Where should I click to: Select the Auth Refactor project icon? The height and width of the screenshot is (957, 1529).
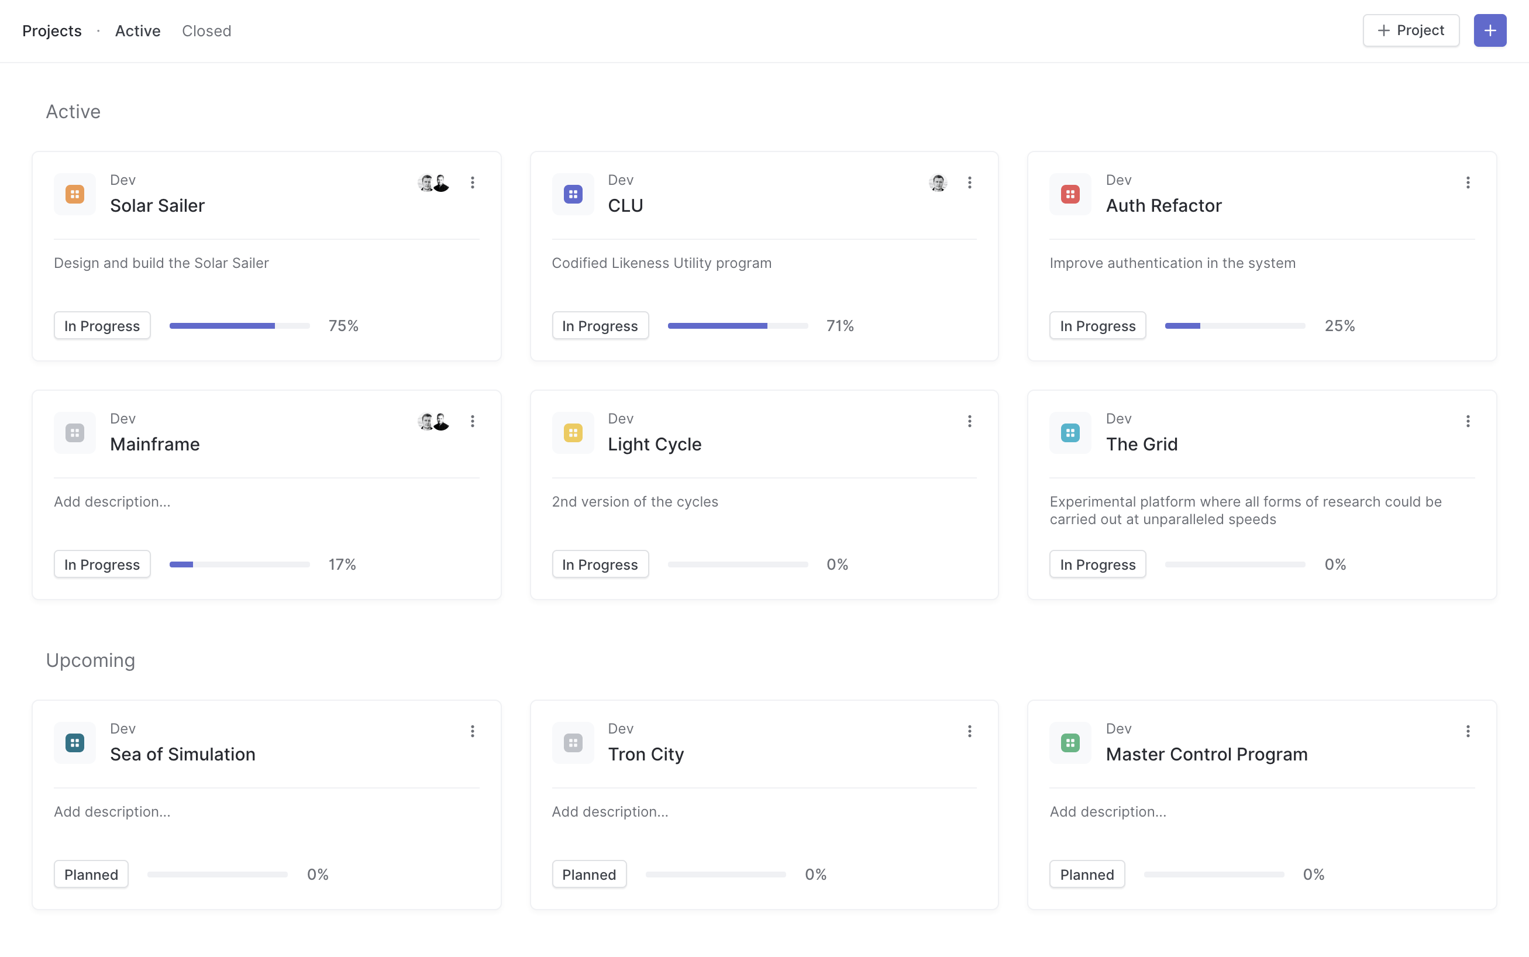(x=1070, y=194)
